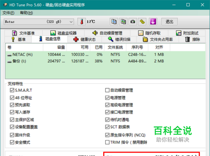Click the 卷 column header
Image resolution: width=210 pixels, height=156 pixels.
[x=24, y=47]
